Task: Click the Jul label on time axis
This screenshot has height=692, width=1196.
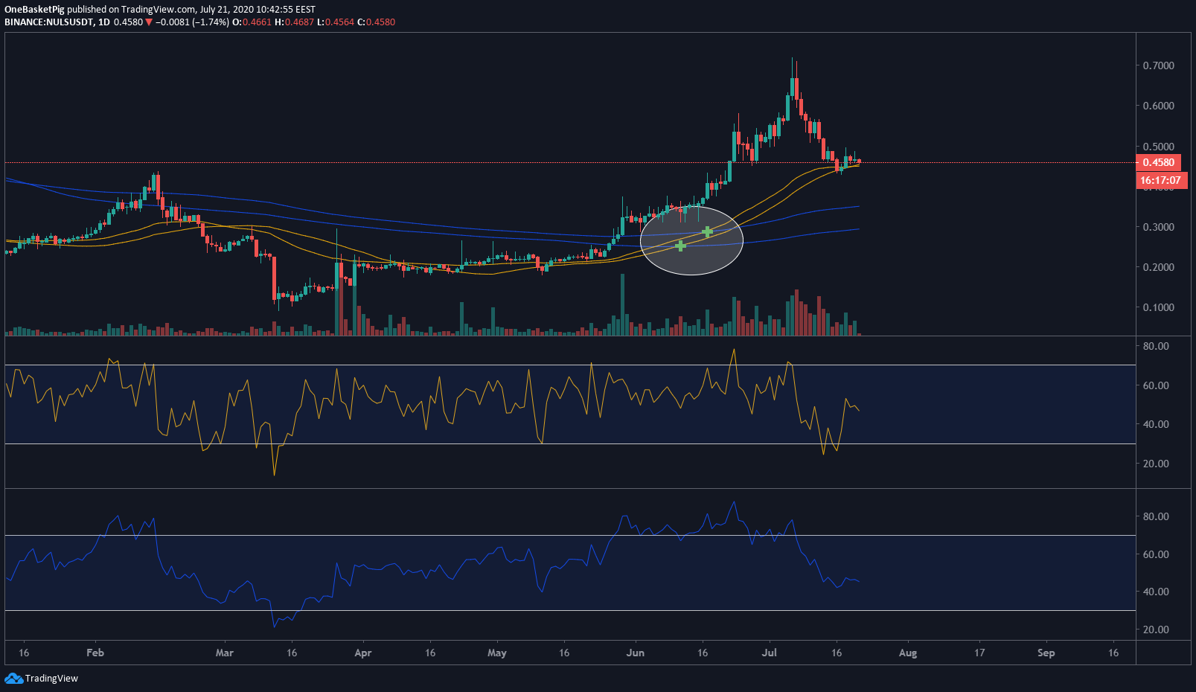Action: (x=769, y=653)
